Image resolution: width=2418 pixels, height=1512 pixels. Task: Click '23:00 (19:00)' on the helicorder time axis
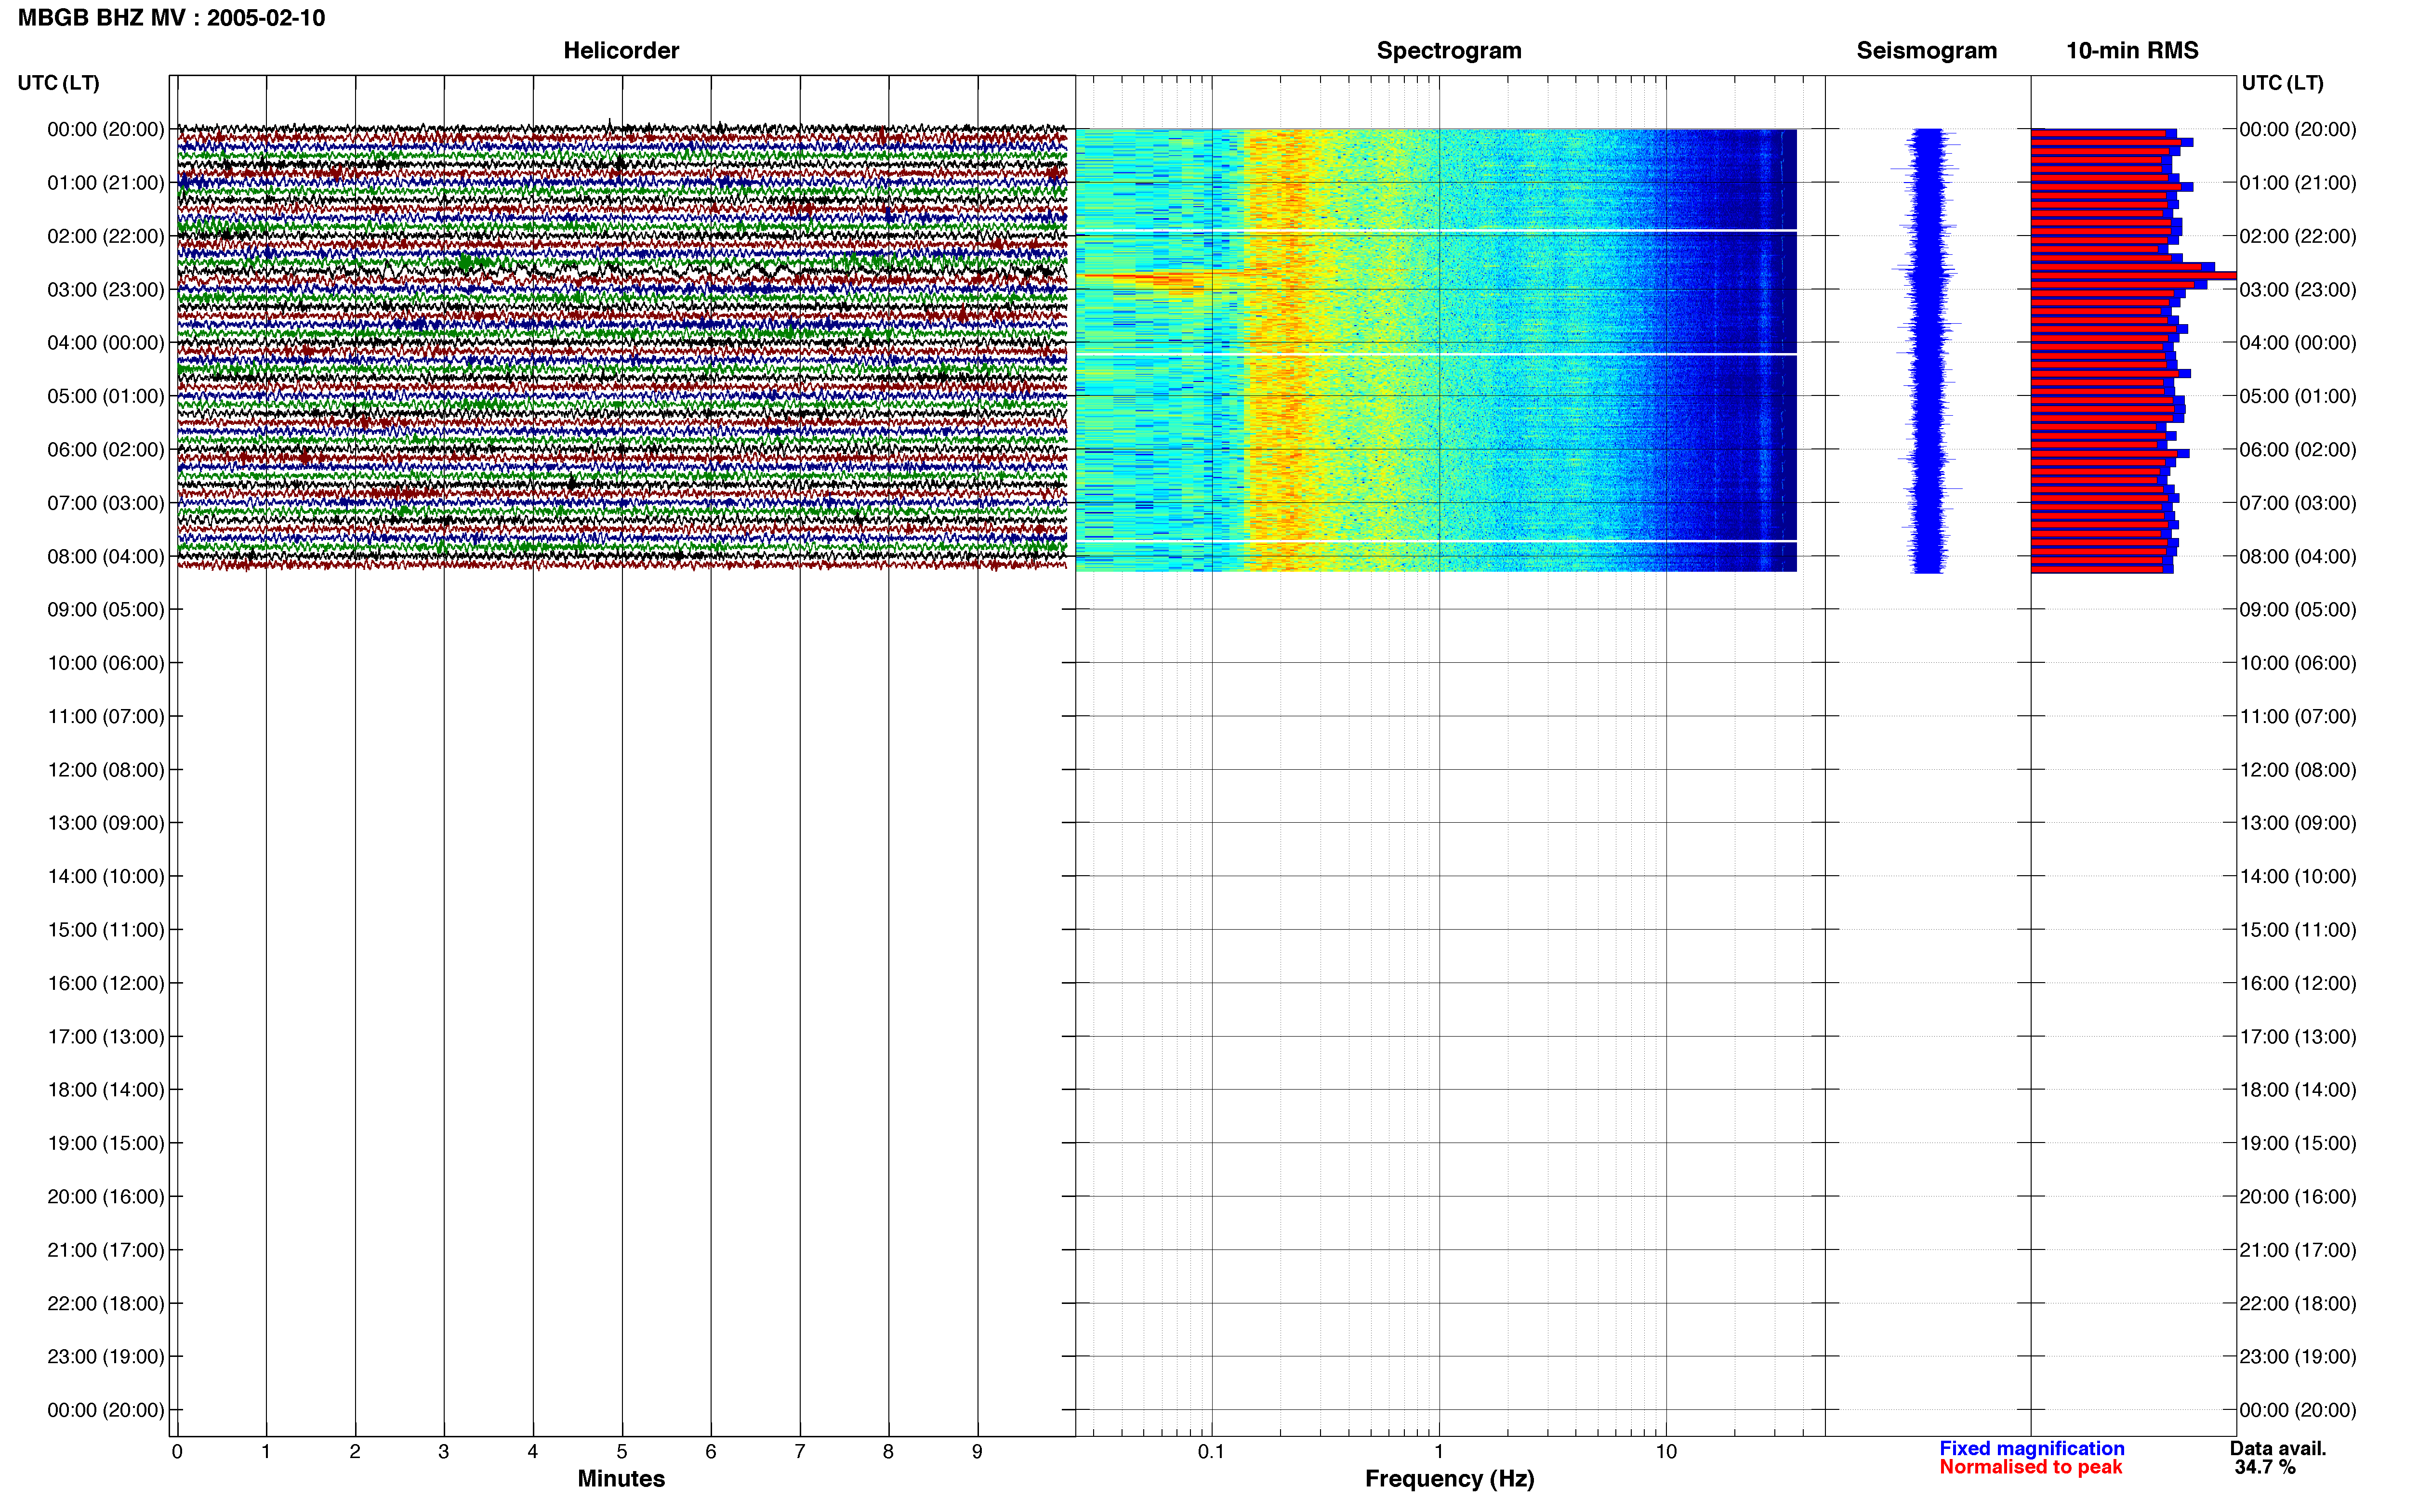(106, 1356)
